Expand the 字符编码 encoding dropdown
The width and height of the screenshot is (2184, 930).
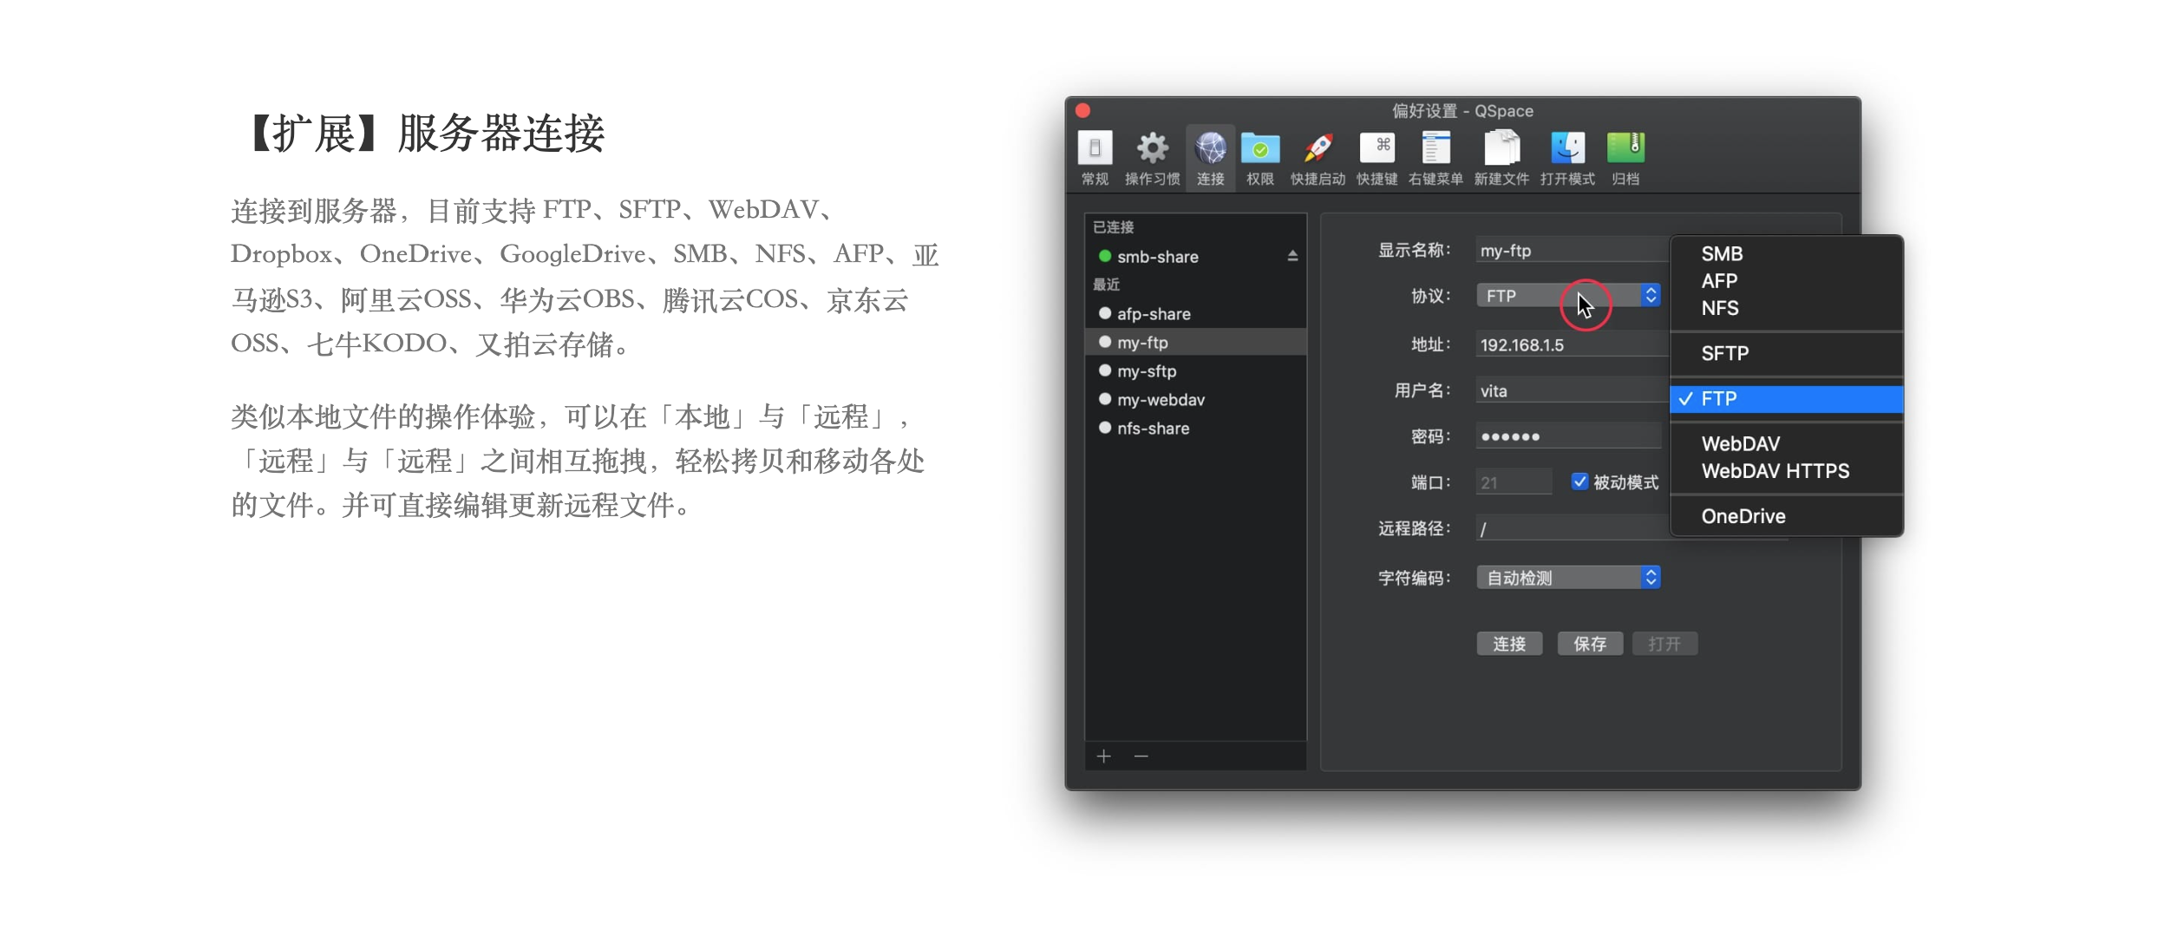(1568, 578)
